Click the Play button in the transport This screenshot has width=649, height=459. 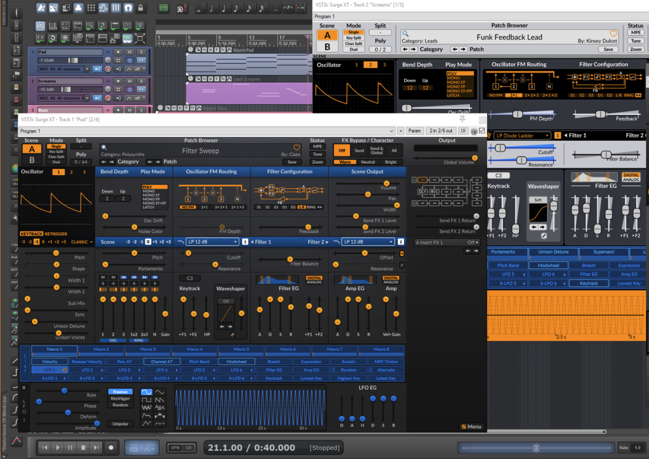pyautogui.click(x=58, y=447)
